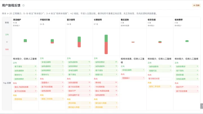Open 受热均匀 tag under 清洁维护
The height and width of the screenshot is (114, 203).
click(25, 75)
